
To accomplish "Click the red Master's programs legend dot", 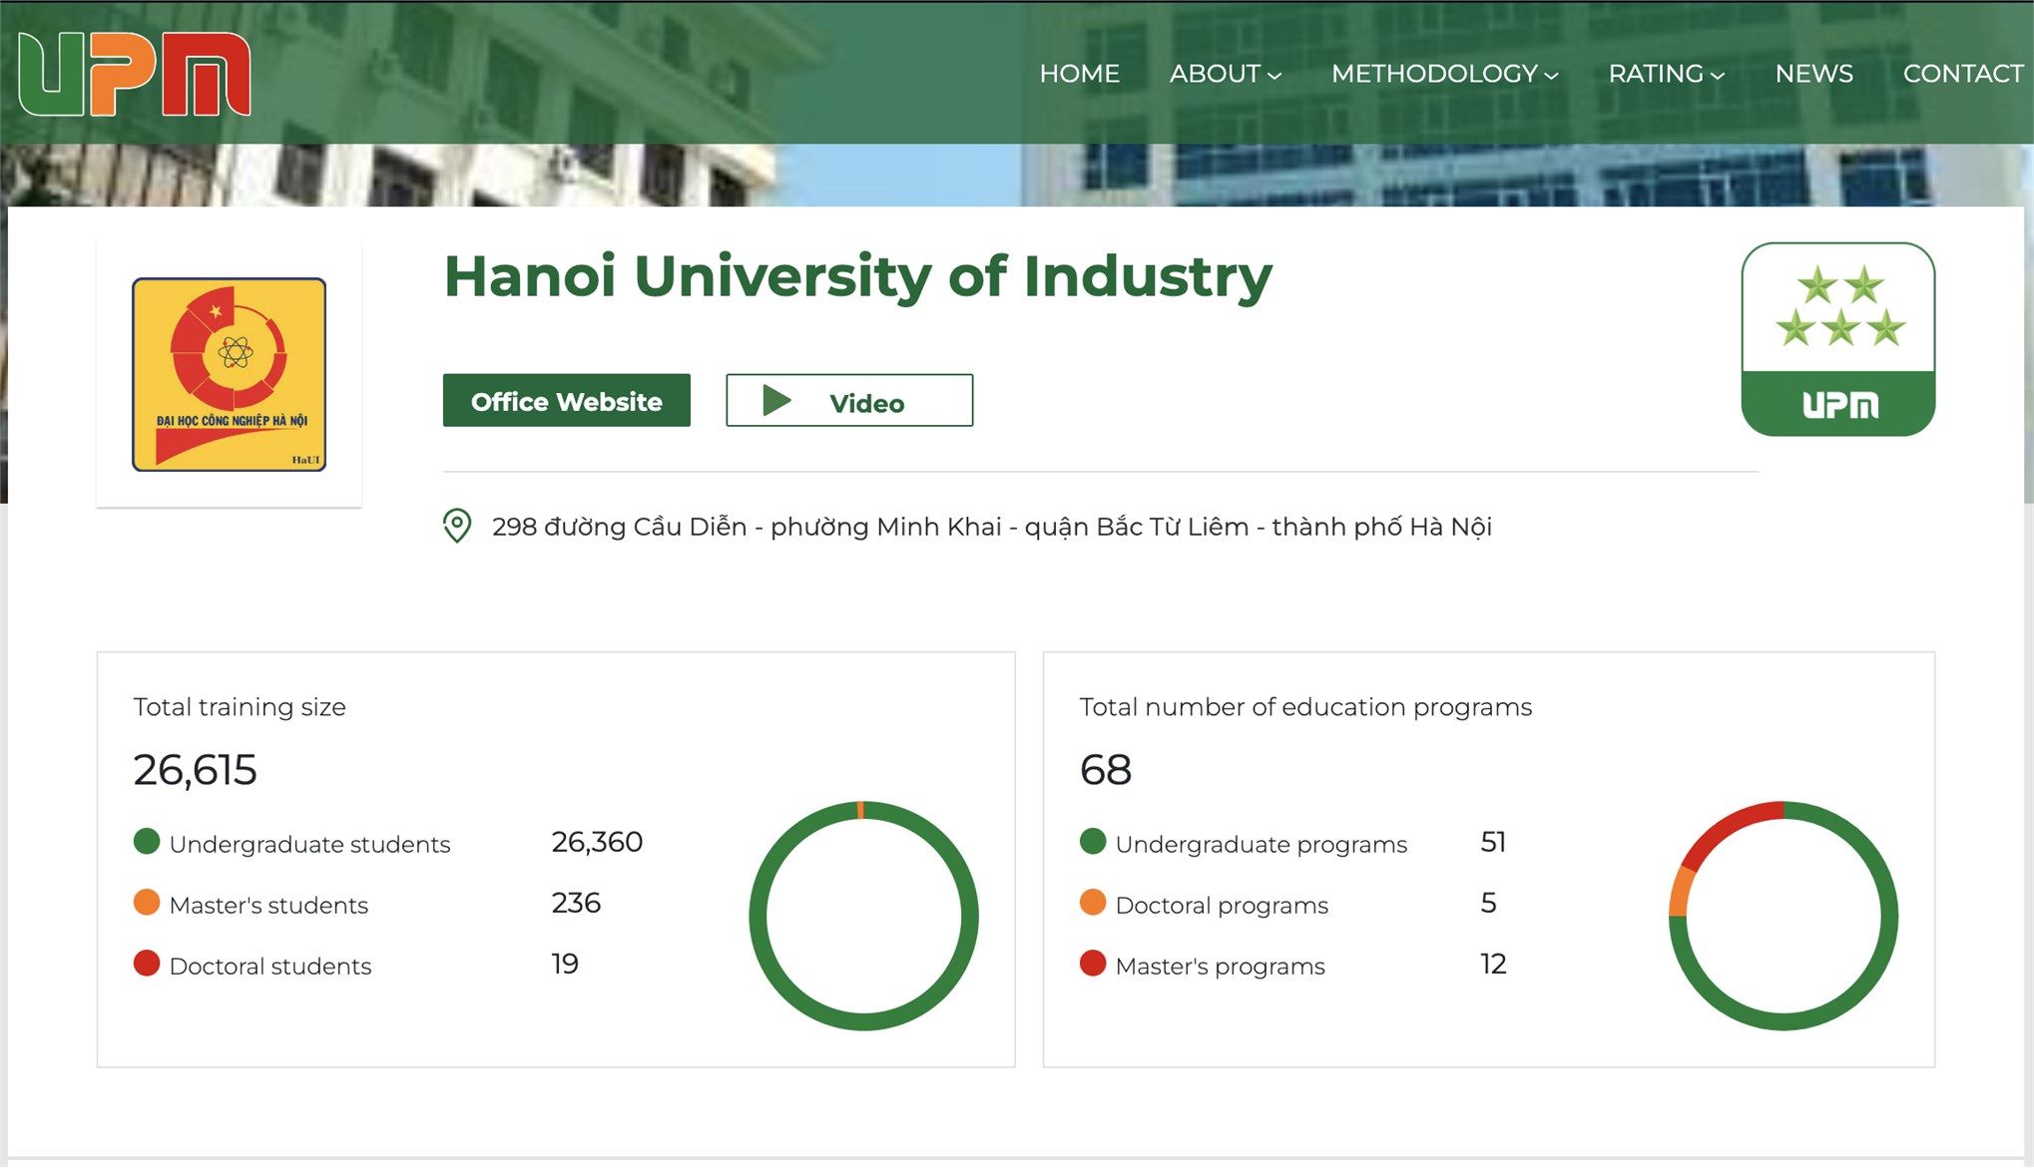I will point(1093,964).
